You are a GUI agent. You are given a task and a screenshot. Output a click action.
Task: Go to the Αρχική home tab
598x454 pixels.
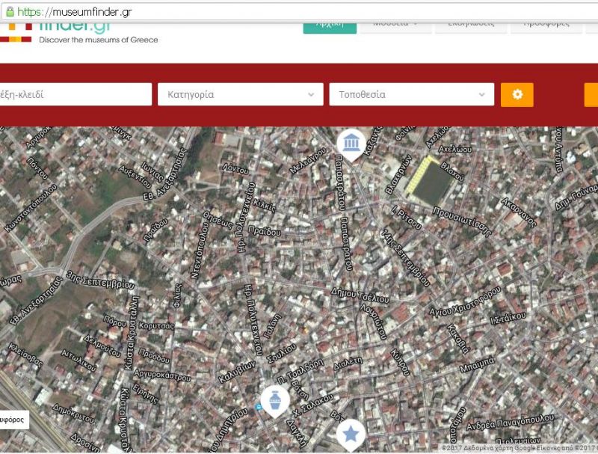pos(329,24)
